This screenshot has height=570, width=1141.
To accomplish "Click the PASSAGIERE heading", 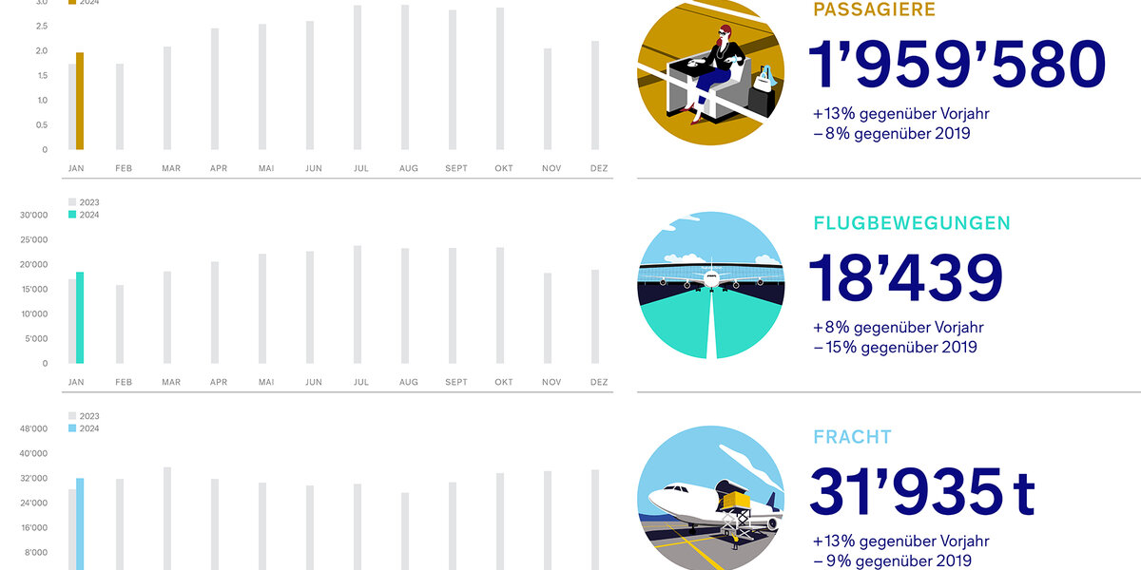I will pyautogui.click(x=874, y=10).
